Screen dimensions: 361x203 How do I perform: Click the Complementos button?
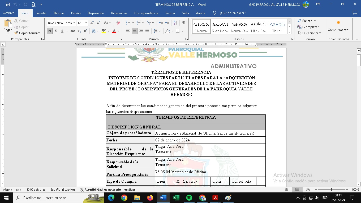pos(338,26)
